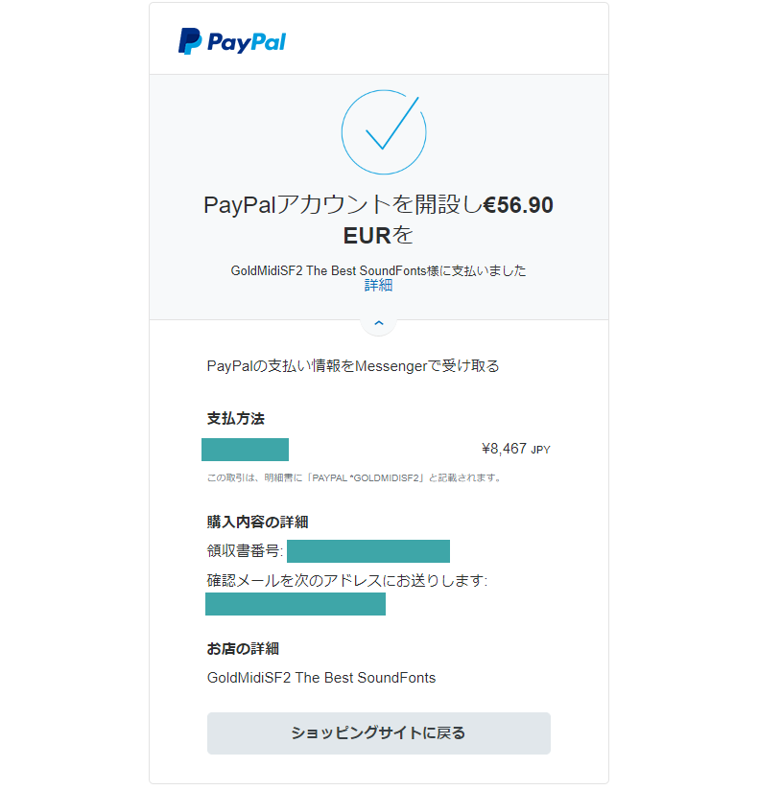Click the 支払方法 heading
The height and width of the screenshot is (790, 758).
tap(236, 419)
